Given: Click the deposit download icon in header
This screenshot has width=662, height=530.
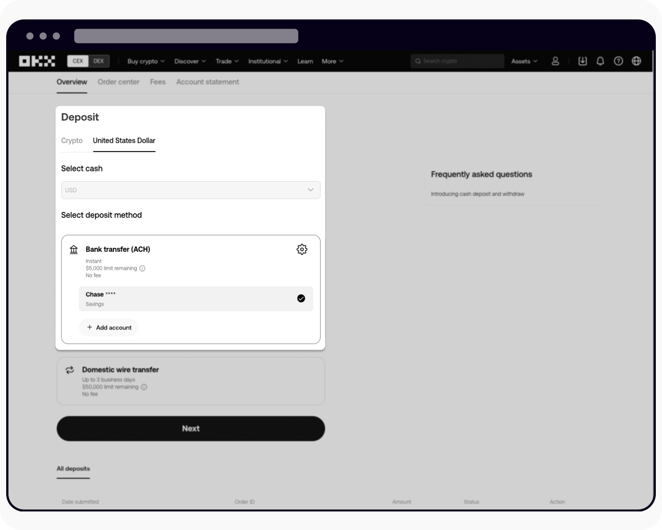Looking at the screenshot, I should 583,61.
